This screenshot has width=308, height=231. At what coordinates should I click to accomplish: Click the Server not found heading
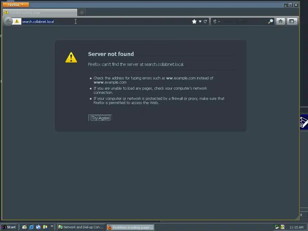pyautogui.click(x=111, y=54)
